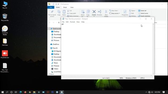This screenshot has width=168, height=94.
Task: Select the Recycle Bin desktop icon
Action: click(x=5, y=17)
